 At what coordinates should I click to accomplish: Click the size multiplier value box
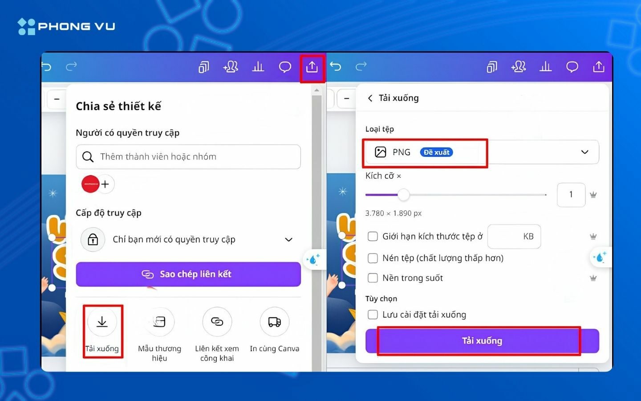point(571,195)
